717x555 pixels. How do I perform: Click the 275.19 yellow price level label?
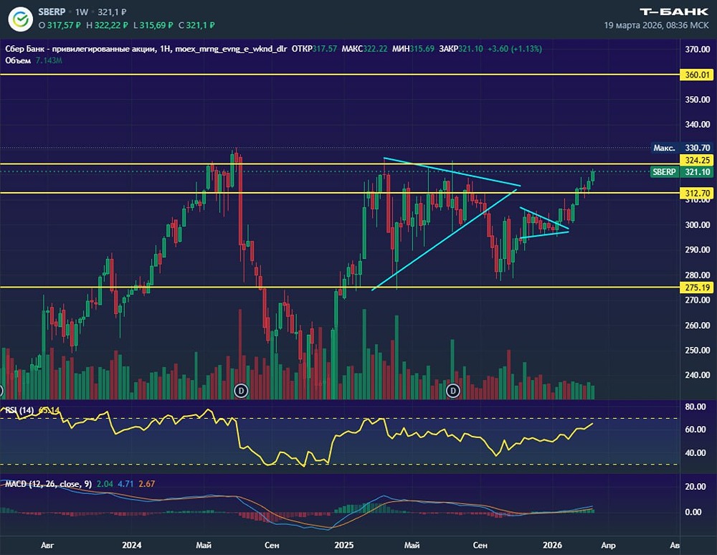pyautogui.click(x=696, y=288)
